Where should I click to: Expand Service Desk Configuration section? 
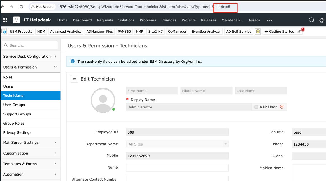pos(30,57)
